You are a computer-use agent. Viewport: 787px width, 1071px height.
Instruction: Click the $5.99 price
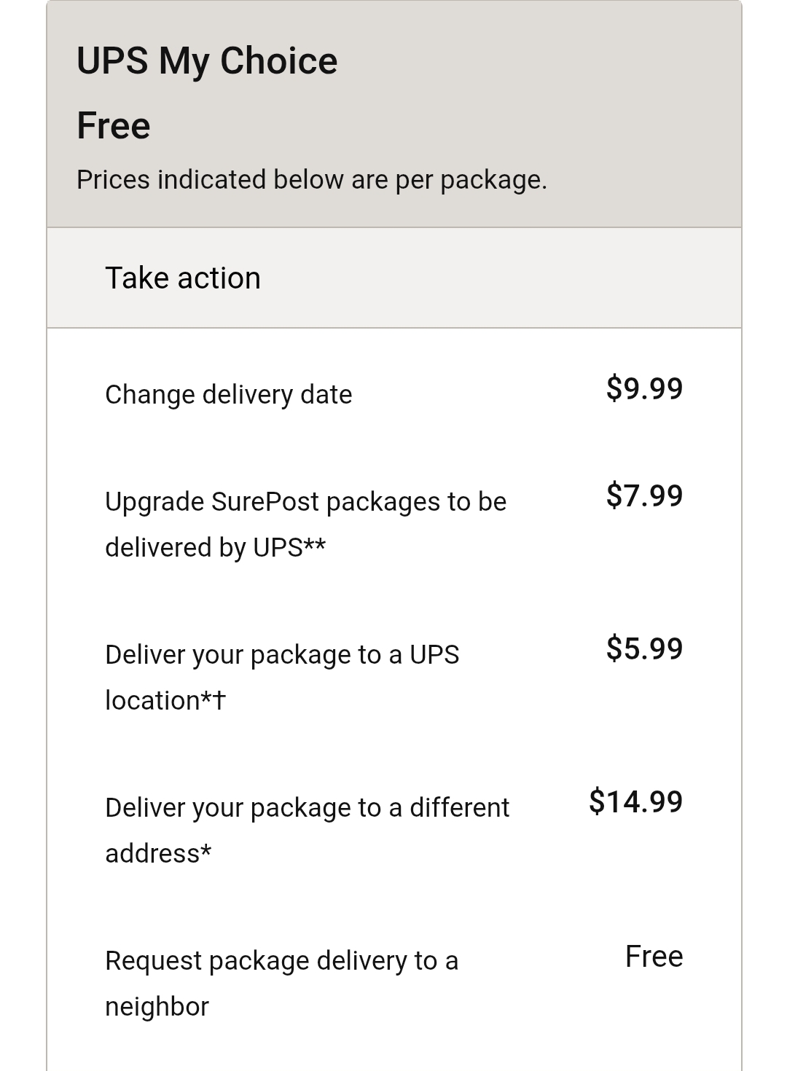[644, 649]
